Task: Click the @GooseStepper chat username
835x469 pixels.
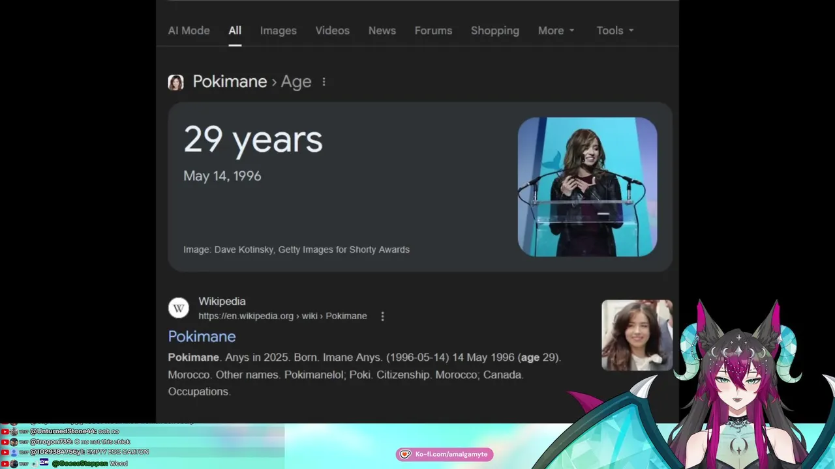Action: tap(80, 464)
